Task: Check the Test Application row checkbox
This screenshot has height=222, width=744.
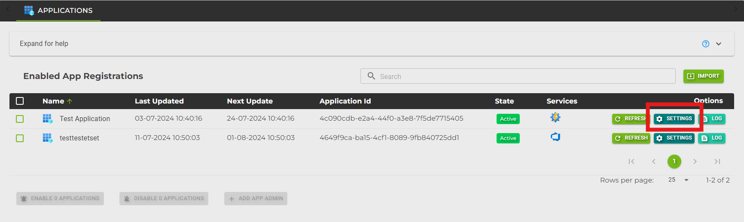Action: pos(20,119)
